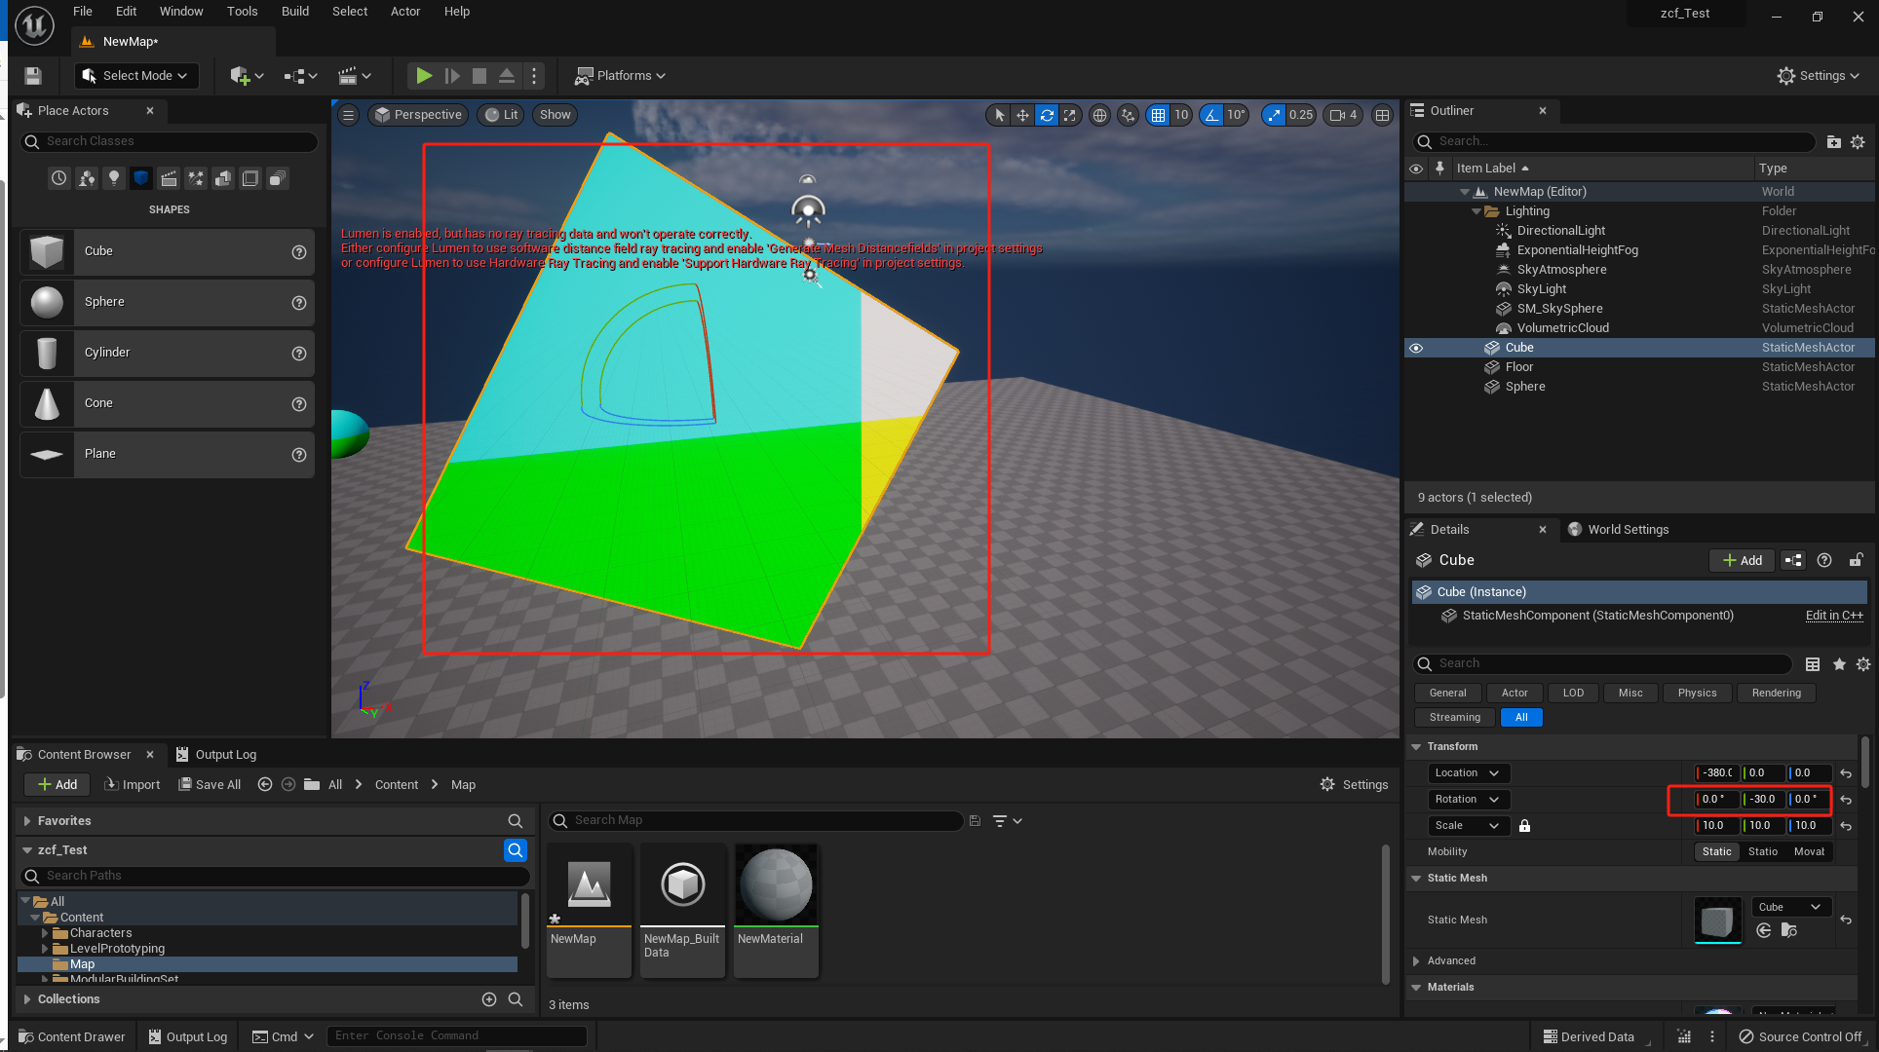Collapse the Lighting folder in Outliner
1879x1052 pixels.
pyautogui.click(x=1476, y=211)
